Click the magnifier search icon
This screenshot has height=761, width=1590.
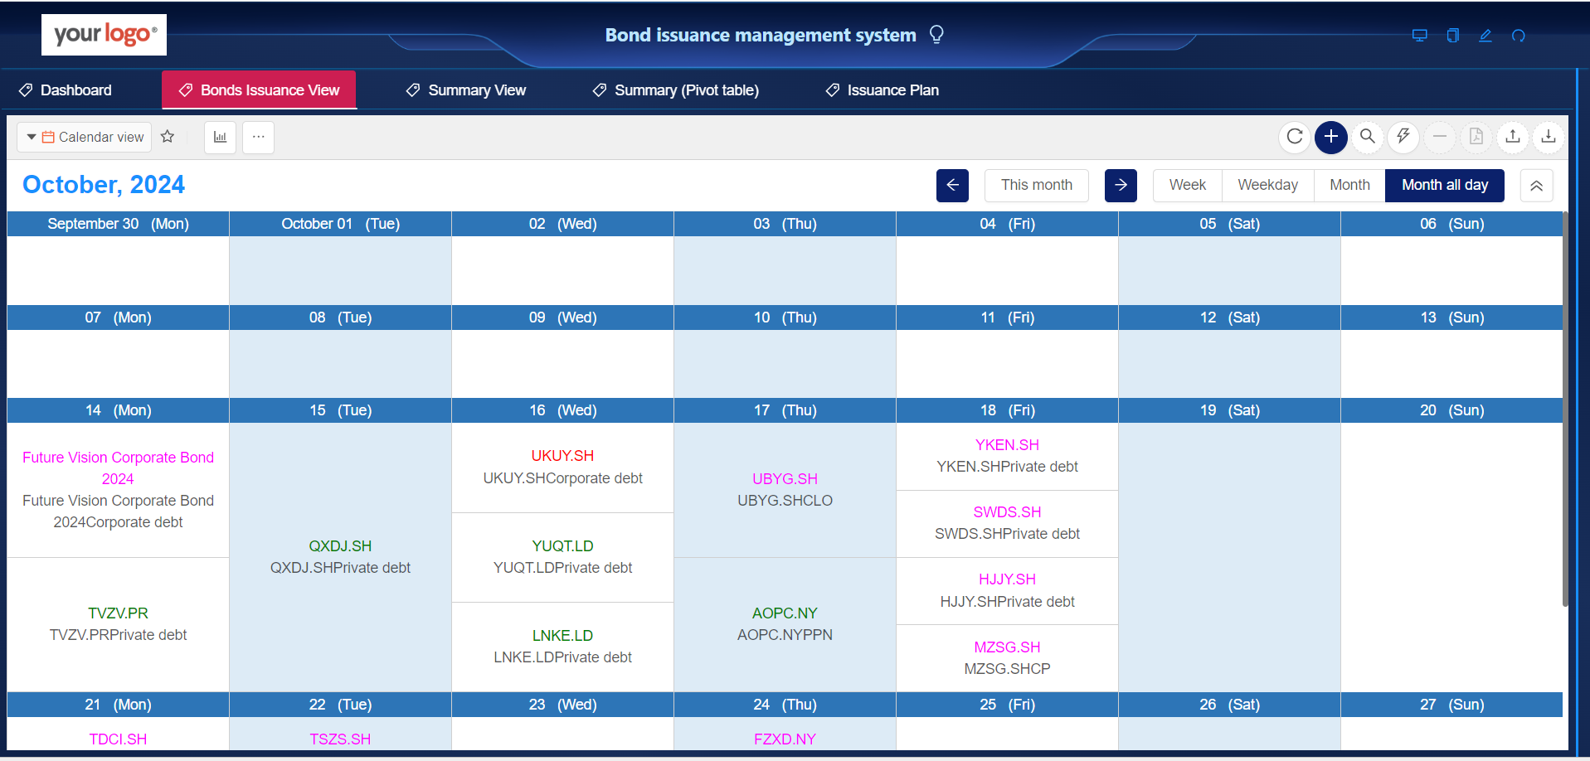[1368, 137]
